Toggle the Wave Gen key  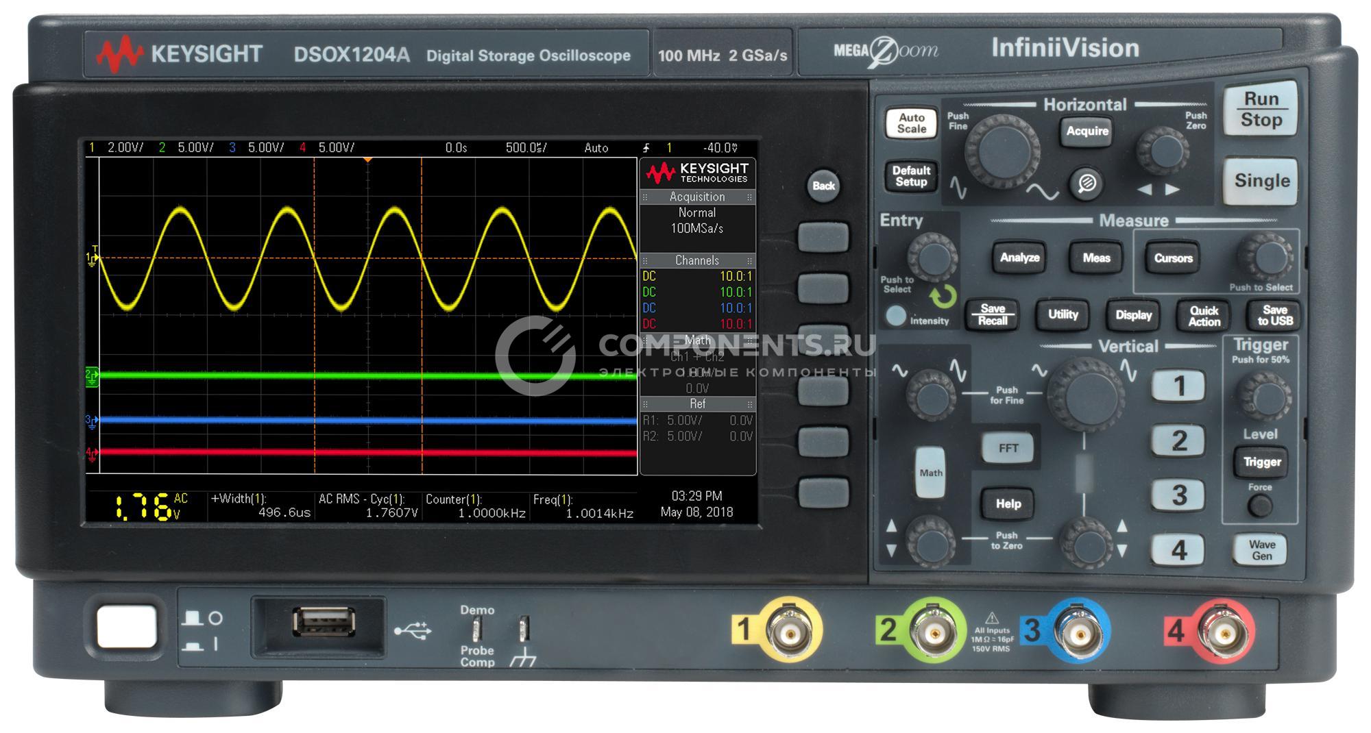tap(1261, 549)
